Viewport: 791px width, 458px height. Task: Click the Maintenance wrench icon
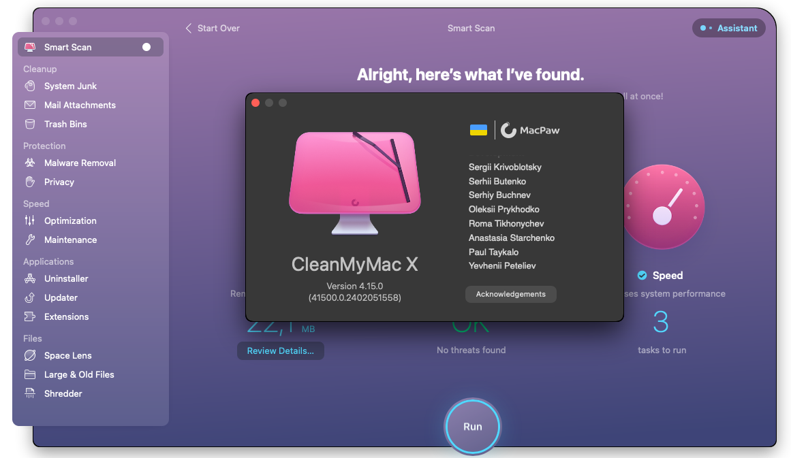[x=30, y=240]
